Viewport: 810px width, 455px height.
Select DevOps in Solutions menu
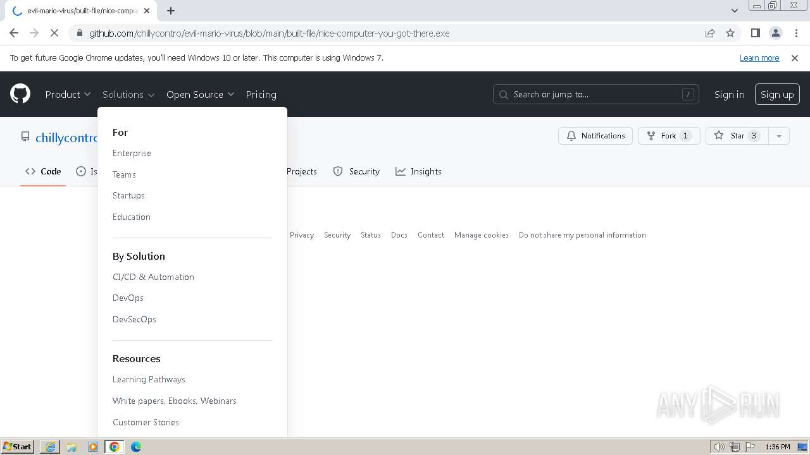click(128, 298)
